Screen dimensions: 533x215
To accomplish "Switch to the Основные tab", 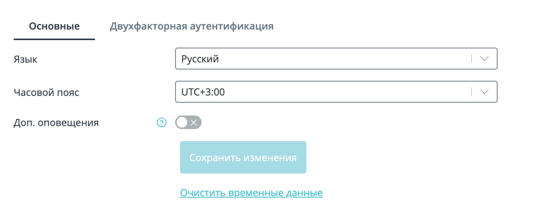I will (x=54, y=26).
